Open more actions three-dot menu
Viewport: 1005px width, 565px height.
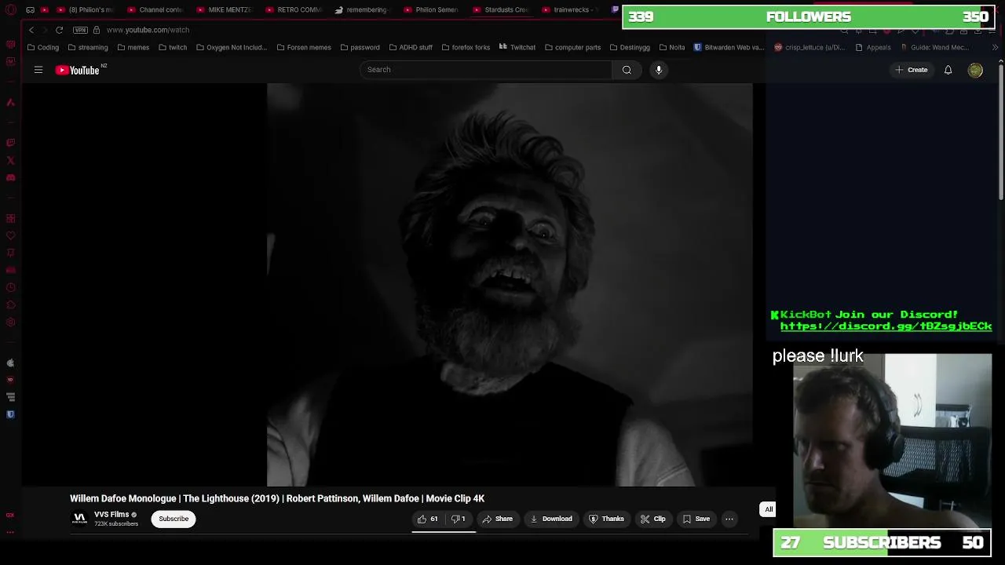[729, 519]
